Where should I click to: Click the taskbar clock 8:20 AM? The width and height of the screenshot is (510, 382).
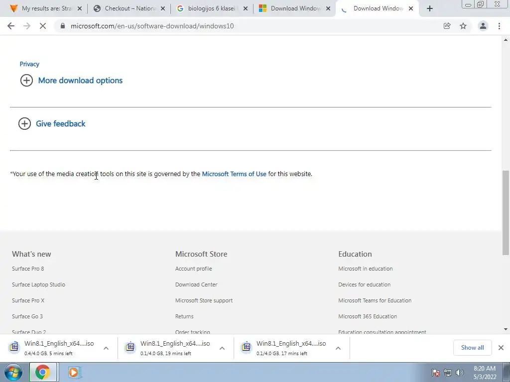click(x=485, y=373)
